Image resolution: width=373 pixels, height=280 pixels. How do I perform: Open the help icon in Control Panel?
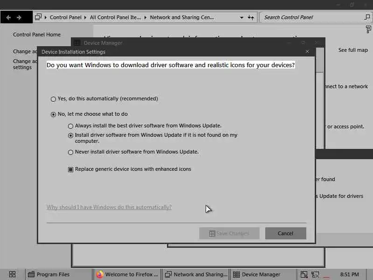pyautogui.click(x=368, y=29)
